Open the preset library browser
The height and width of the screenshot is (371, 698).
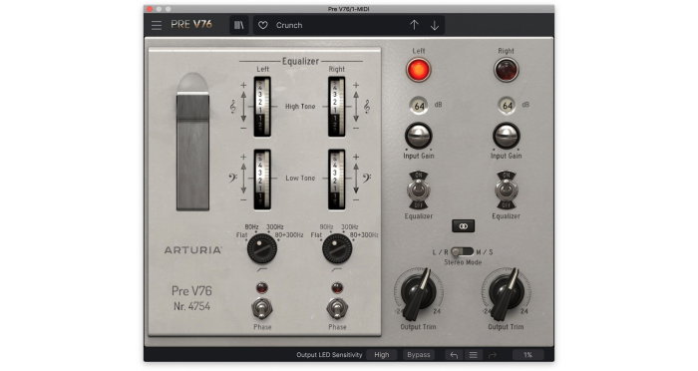pos(239,25)
